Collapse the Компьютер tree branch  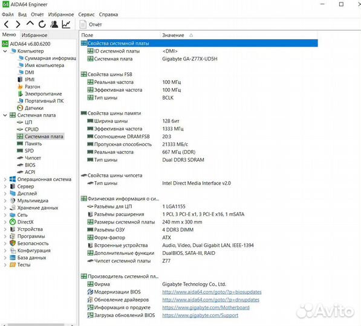pos(5,51)
